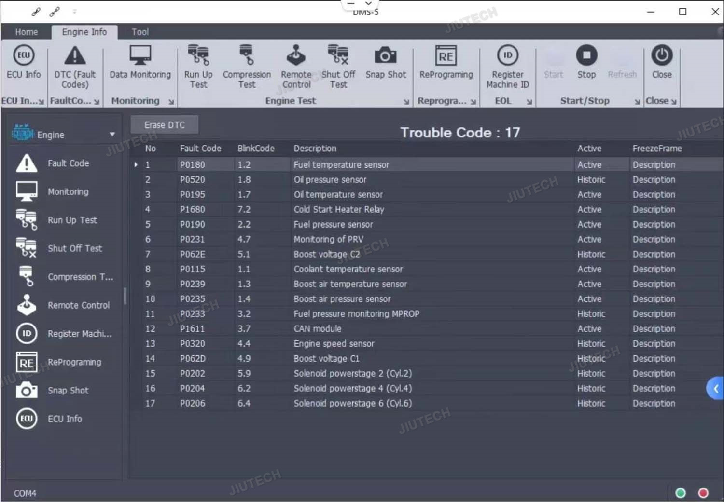This screenshot has height=502, width=724.
Task: Open the Engine dropdown selector
Action: [112, 135]
